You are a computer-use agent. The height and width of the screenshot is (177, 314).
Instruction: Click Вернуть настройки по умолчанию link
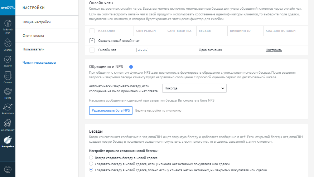[x=158, y=110]
